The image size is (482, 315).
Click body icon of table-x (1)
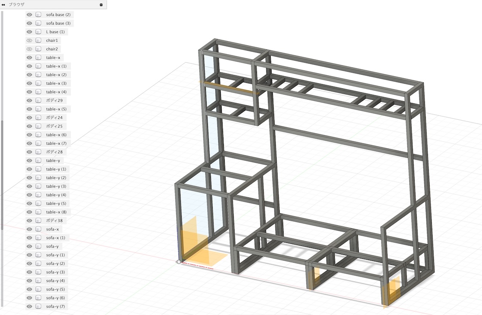[x=38, y=67]
